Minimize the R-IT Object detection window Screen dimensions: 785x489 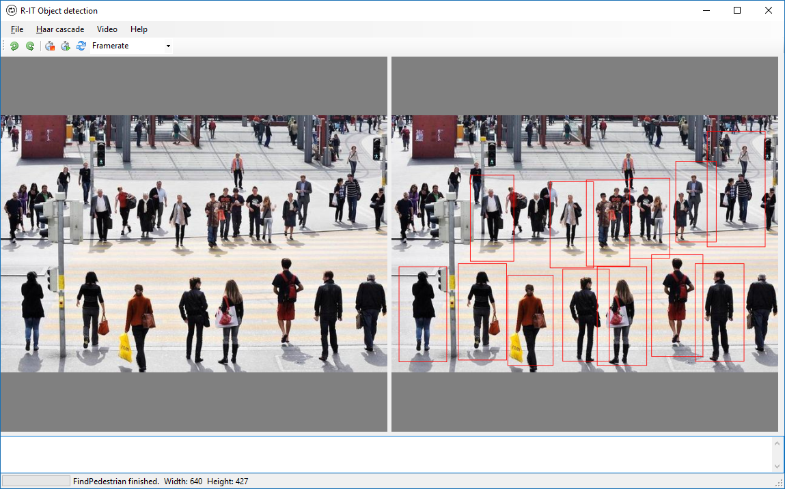(x=706, y=10)
